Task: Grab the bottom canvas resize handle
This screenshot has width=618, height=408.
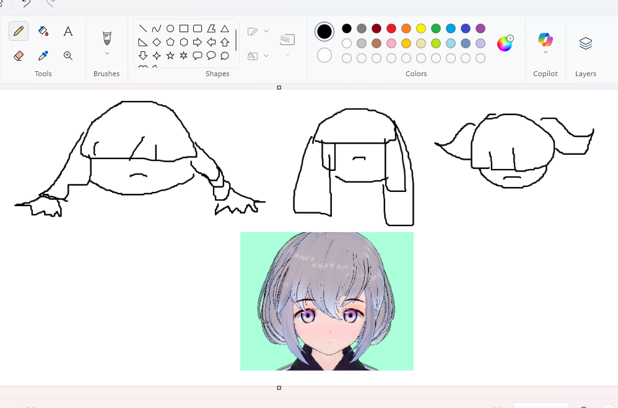Action: click(x=279, y=388)
